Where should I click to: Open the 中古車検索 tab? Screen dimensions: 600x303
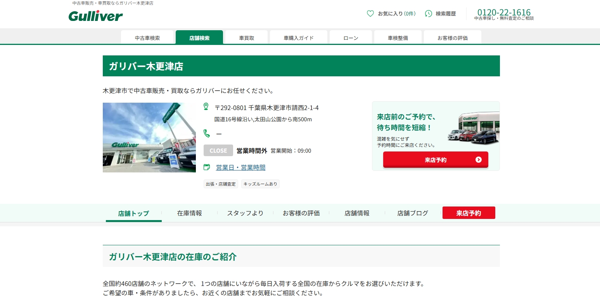tap(147, 38)
